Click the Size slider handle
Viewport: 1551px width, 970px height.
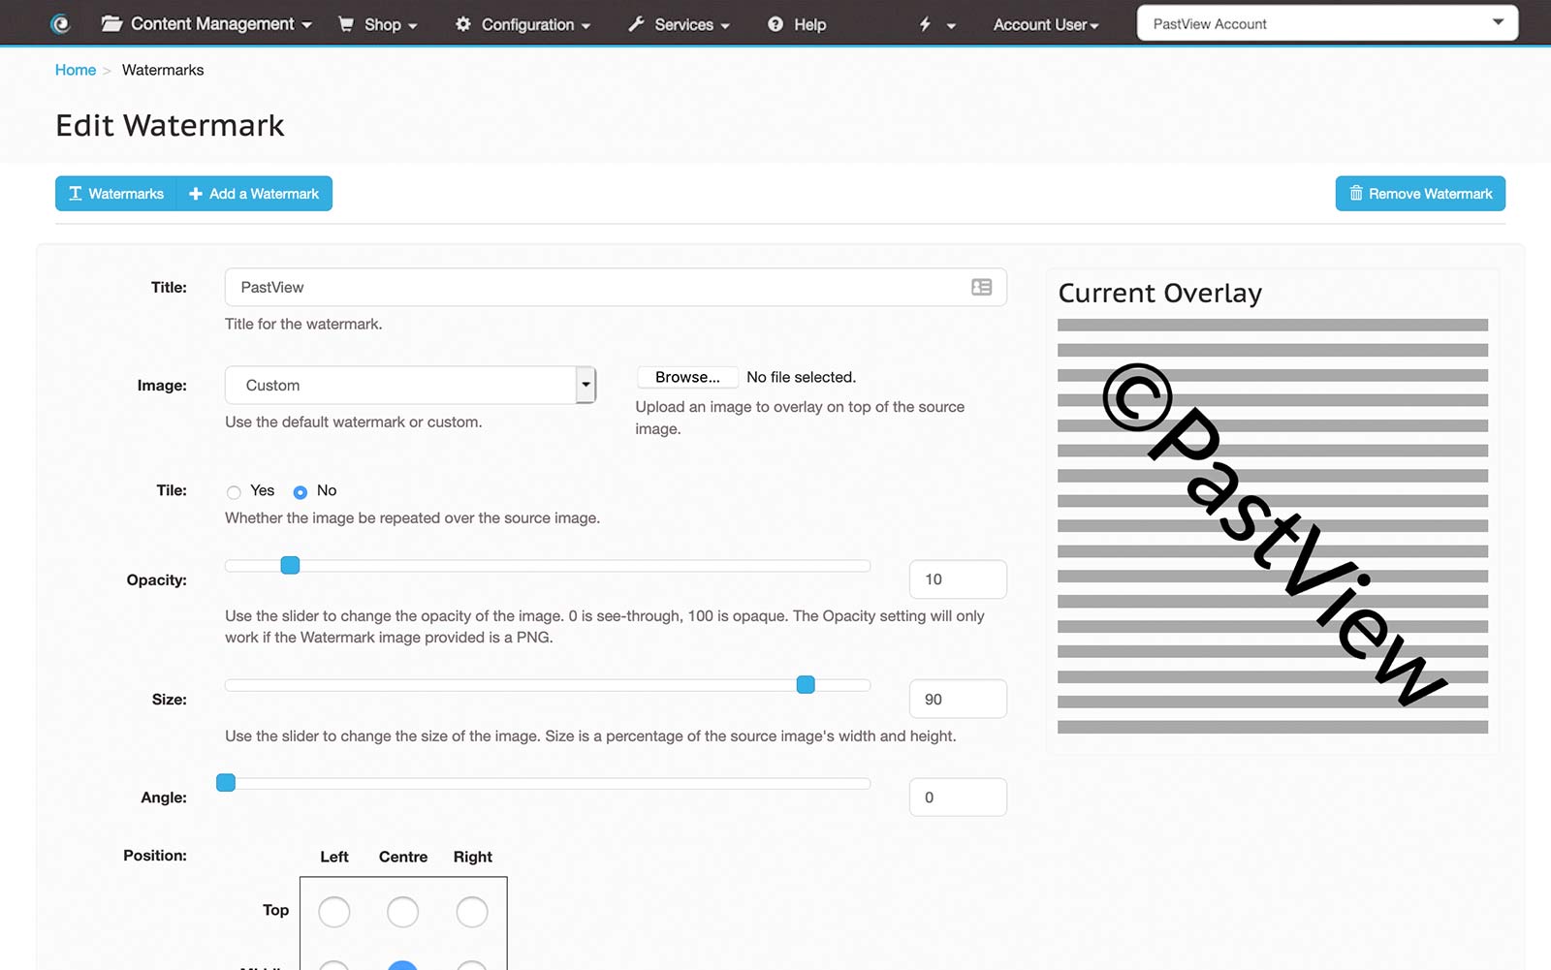[806, 685]
